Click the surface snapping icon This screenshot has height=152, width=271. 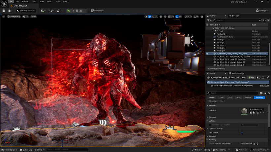tap(165, 17)
